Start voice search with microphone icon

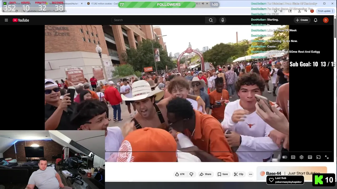[223, 20]
